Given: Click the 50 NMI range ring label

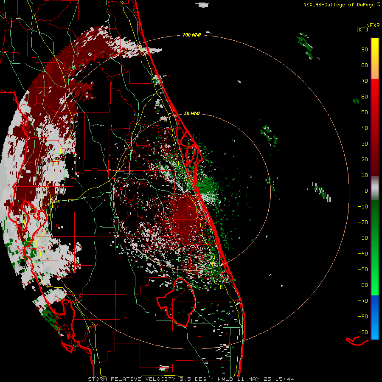Looking at the screenshot, I should click(x=192, y=113).
